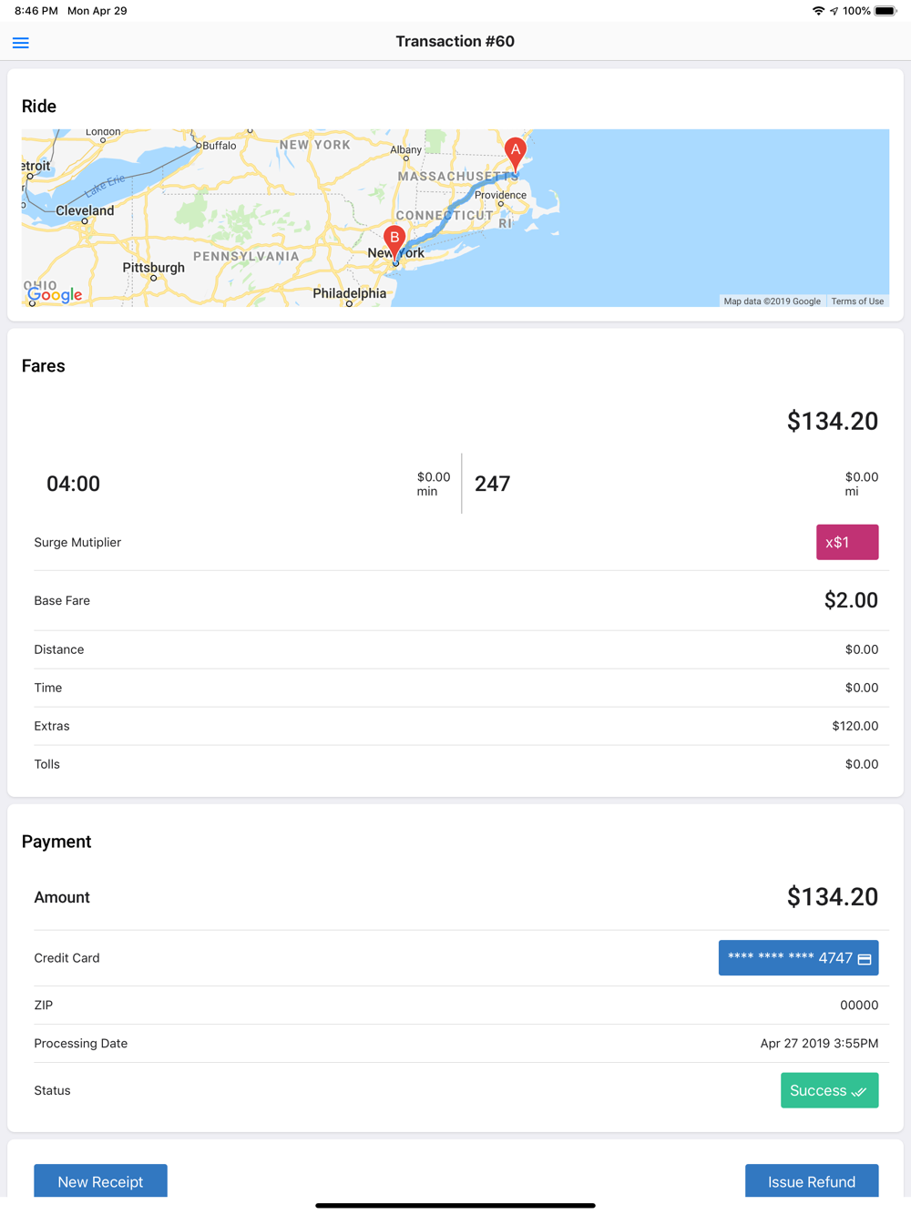Viewport: 911px width, 1215px height.
Task: Click the Processing Date row
Action: [x=455, y=1044]
